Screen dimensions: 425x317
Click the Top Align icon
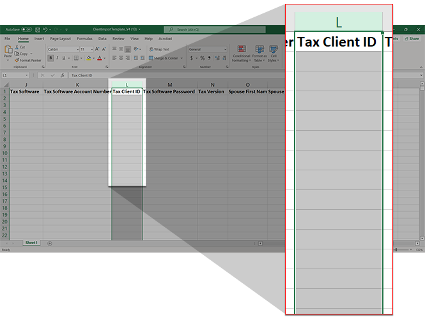pos(114,49)
